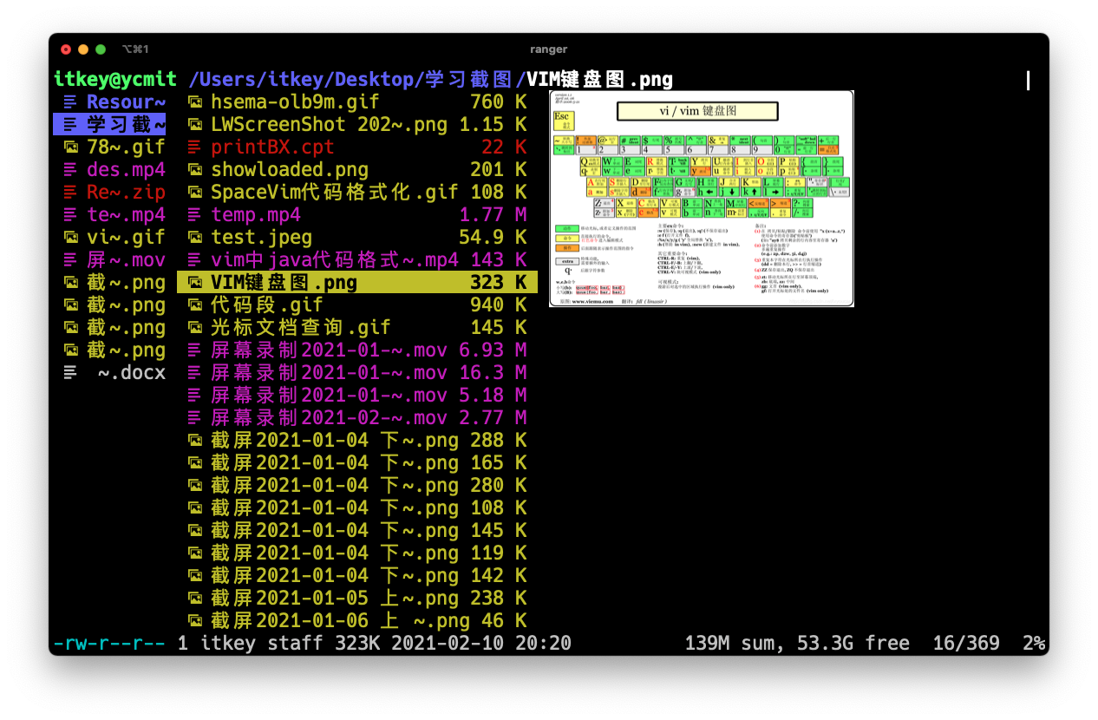Click the image icon beside test.jpeg
Viewport: 1098px width, 720px height.
(x=194, y=238)
